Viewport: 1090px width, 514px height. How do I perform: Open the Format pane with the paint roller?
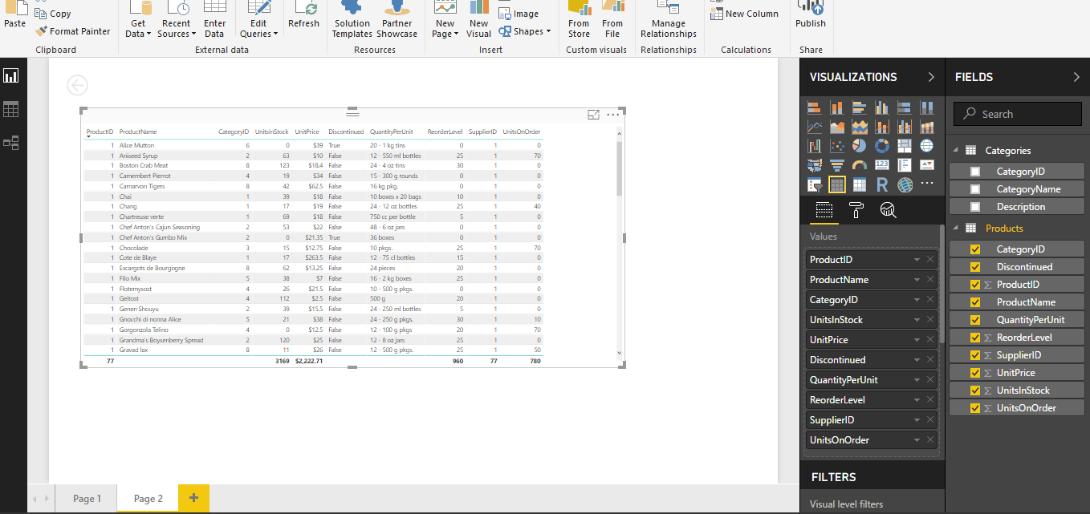click(x=856, y=211)
